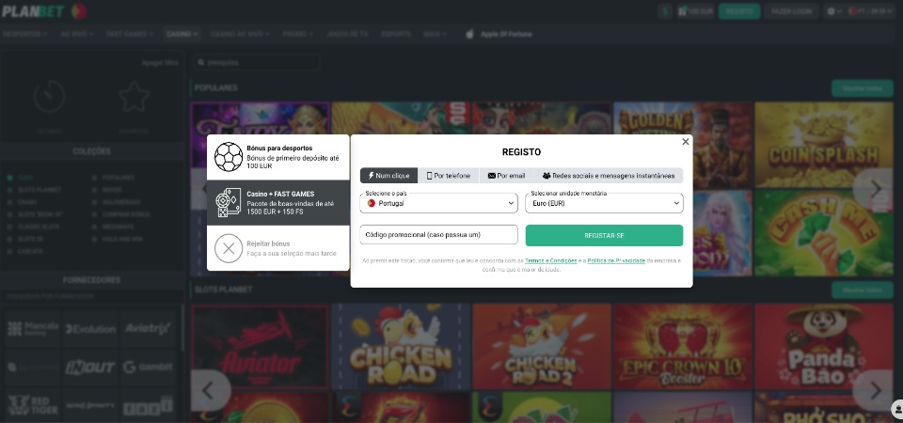Select Redes sociais e mensagens instantâneas tab

click(609, 176)
